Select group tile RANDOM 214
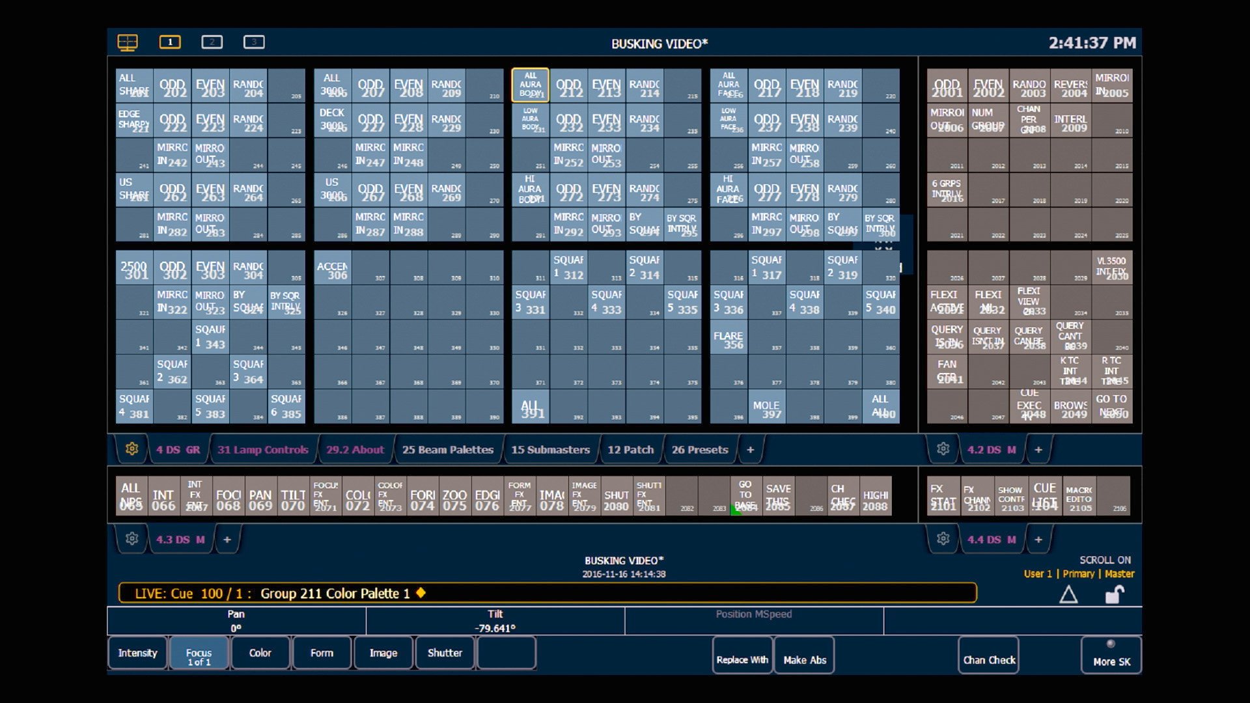This screenshot has width=1250, height=703. pos(645,85)
